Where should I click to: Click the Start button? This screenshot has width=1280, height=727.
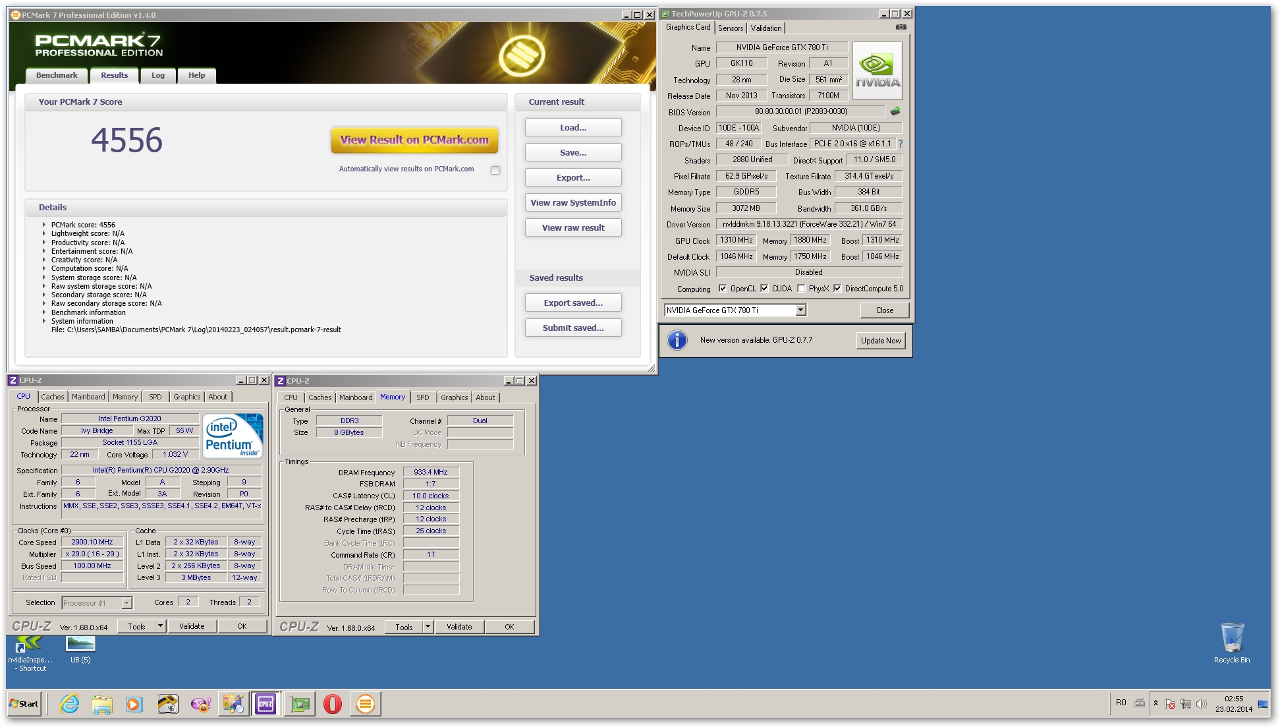click(x=24, y=704)
